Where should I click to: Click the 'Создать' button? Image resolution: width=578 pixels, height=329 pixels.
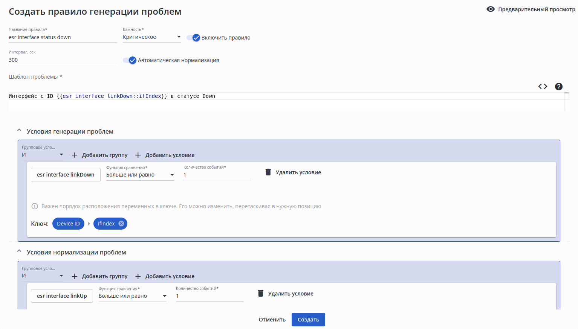pyautogui.click(x=308, y=320)
